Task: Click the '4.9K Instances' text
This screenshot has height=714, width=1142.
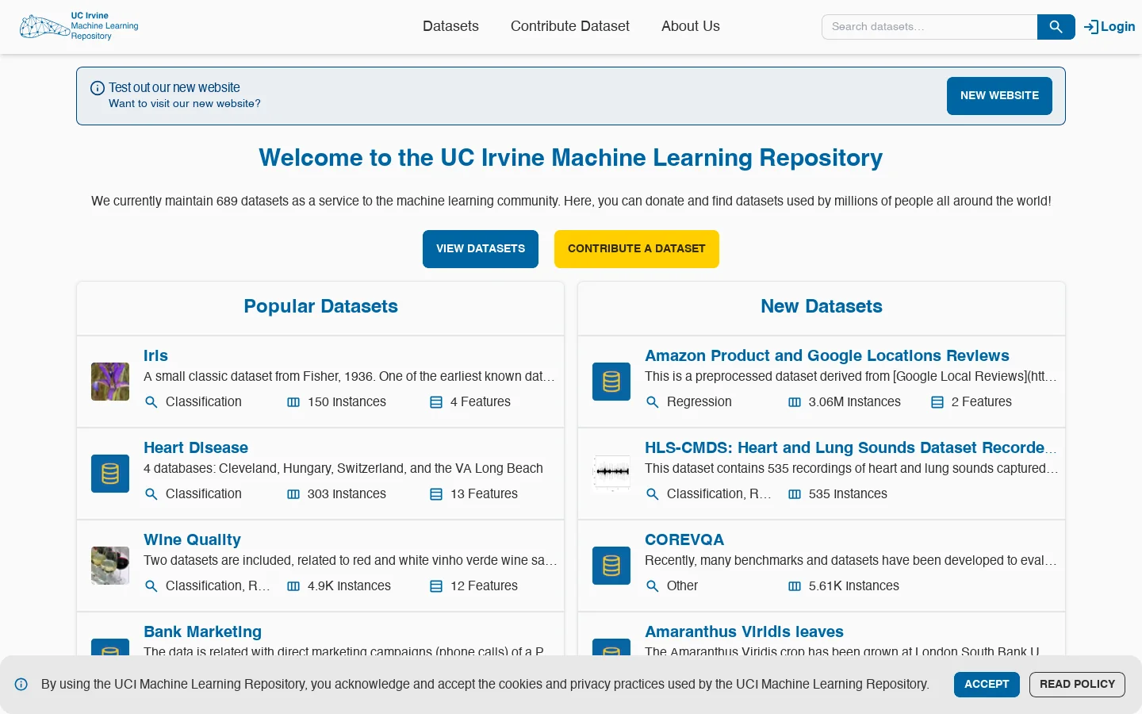Action: (x=349, y=586)
